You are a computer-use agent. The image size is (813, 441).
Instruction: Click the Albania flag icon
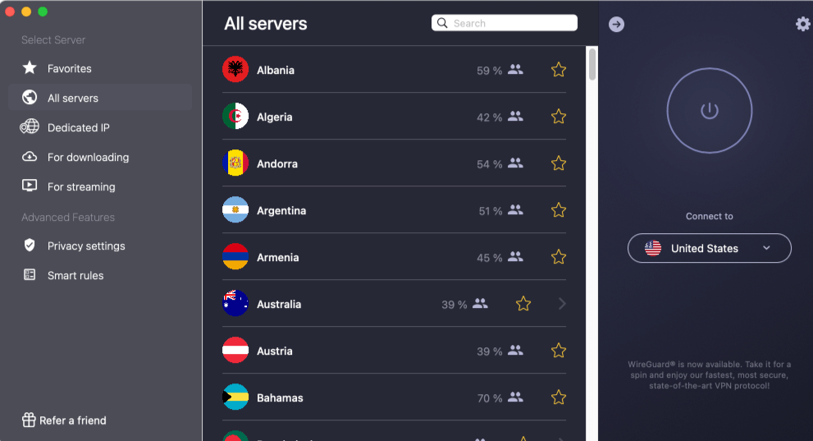pos(235,69)
